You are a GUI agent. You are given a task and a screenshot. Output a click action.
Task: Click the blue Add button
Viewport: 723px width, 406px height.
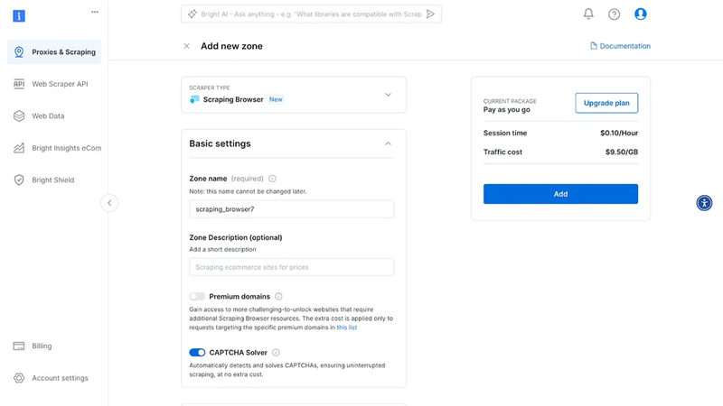[x=560, y=194]
